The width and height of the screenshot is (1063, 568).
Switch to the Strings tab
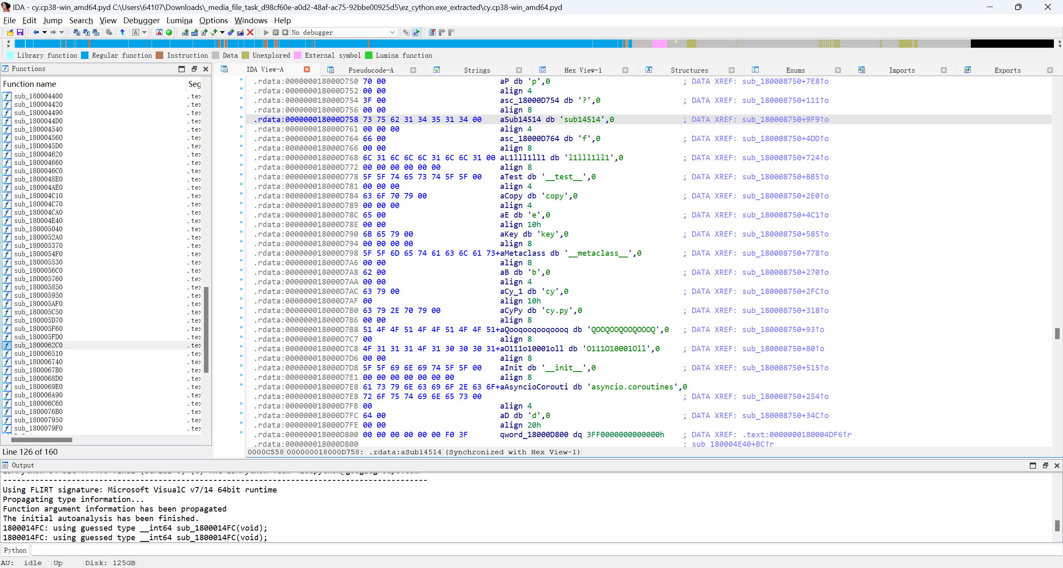pyautogui.click(x=477, y=70)
